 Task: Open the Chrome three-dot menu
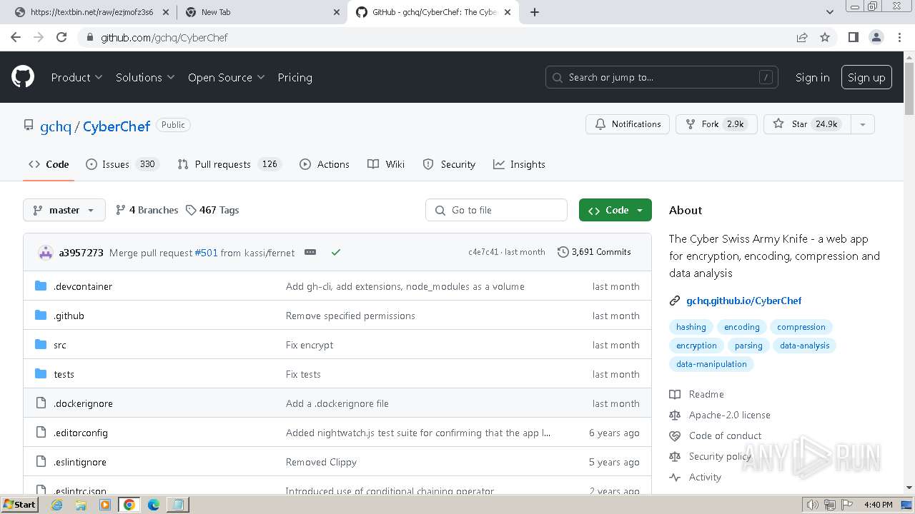coord(899,37)
